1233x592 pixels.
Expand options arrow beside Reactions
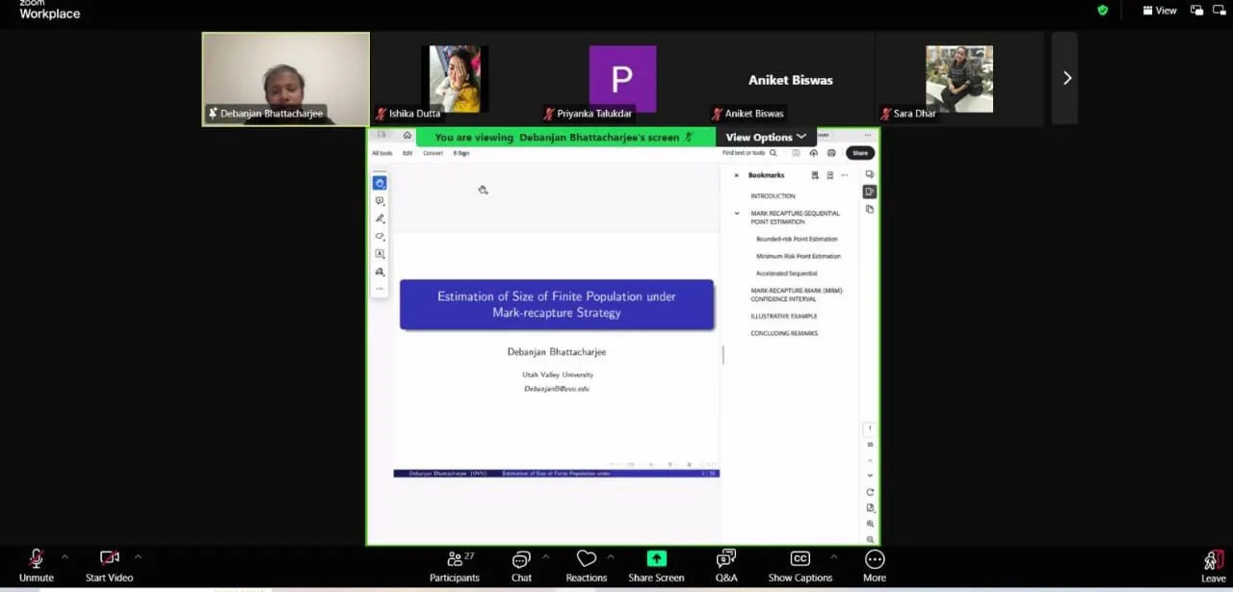click(610, 556)
